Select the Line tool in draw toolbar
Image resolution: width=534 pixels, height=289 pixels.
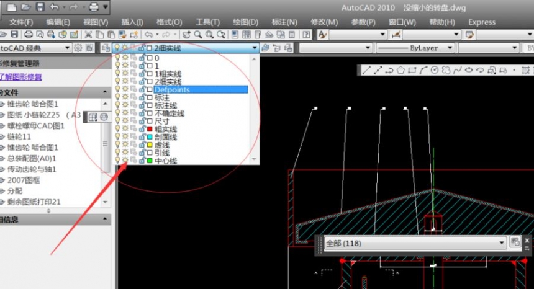coord(366,70)
